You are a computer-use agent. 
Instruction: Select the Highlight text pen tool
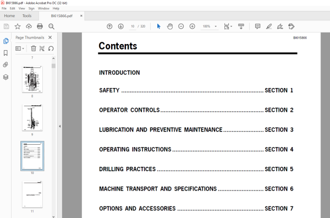(x=269, y=26)
